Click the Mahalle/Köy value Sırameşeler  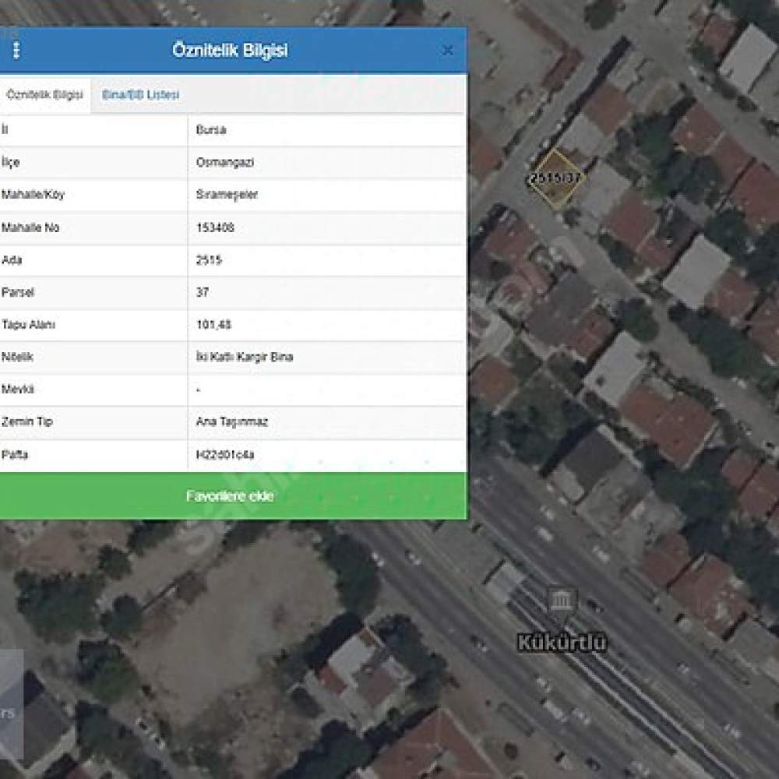tap(227, 194)
